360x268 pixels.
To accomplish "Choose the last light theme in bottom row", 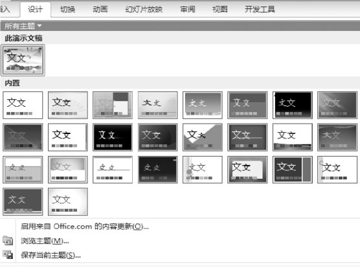I will coord(68,202).
